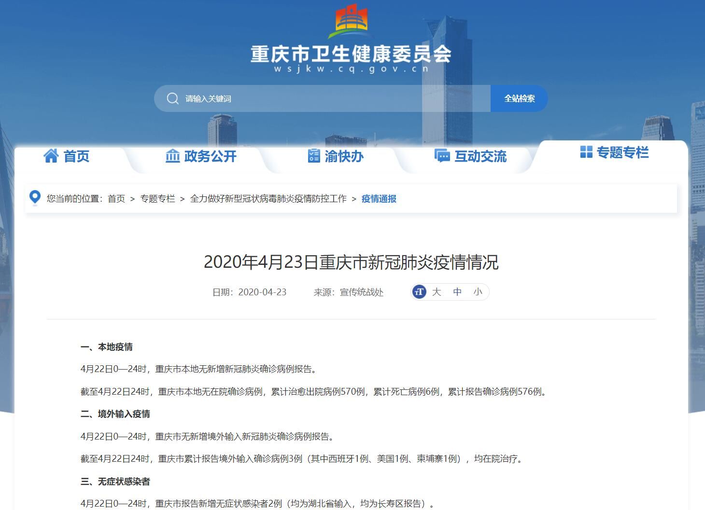
Task: Switch to the 渝快办 tab
Action: click(344, 156)
